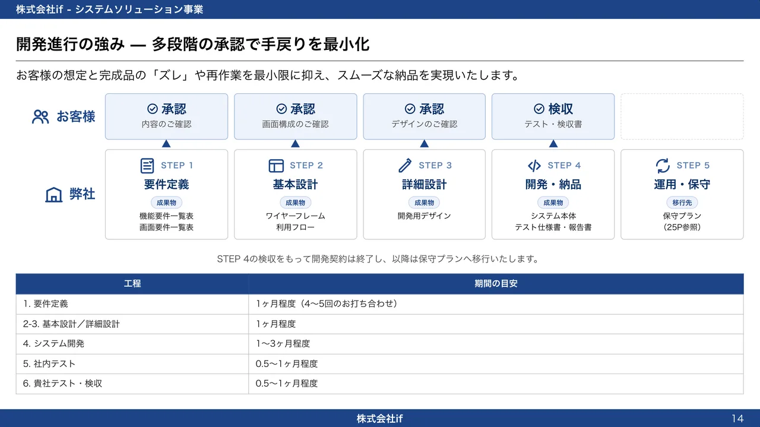Click the 画面要件一覧表 deliverable text
Image resolution: width=760 pixels, height=427 pixels.
[166, 227]
